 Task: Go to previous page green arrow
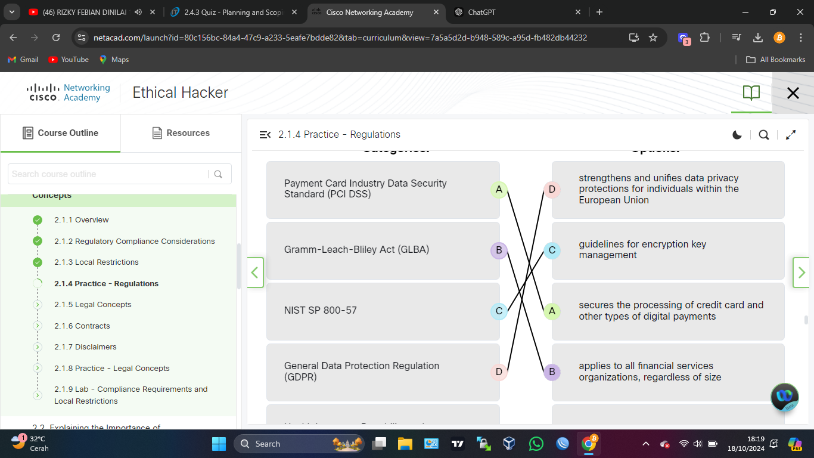point(255,273)
